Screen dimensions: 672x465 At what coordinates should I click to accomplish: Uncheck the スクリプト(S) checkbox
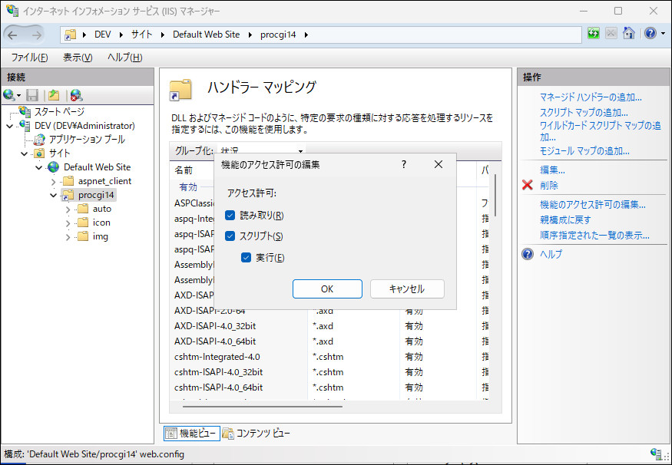coord(230,236)
